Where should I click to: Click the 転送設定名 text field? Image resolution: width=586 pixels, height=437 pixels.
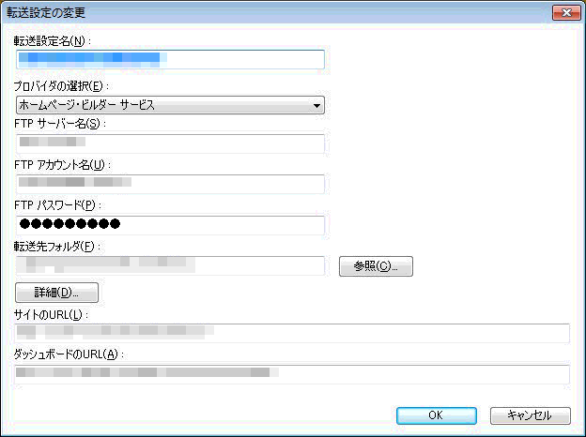tap(170, 59)
